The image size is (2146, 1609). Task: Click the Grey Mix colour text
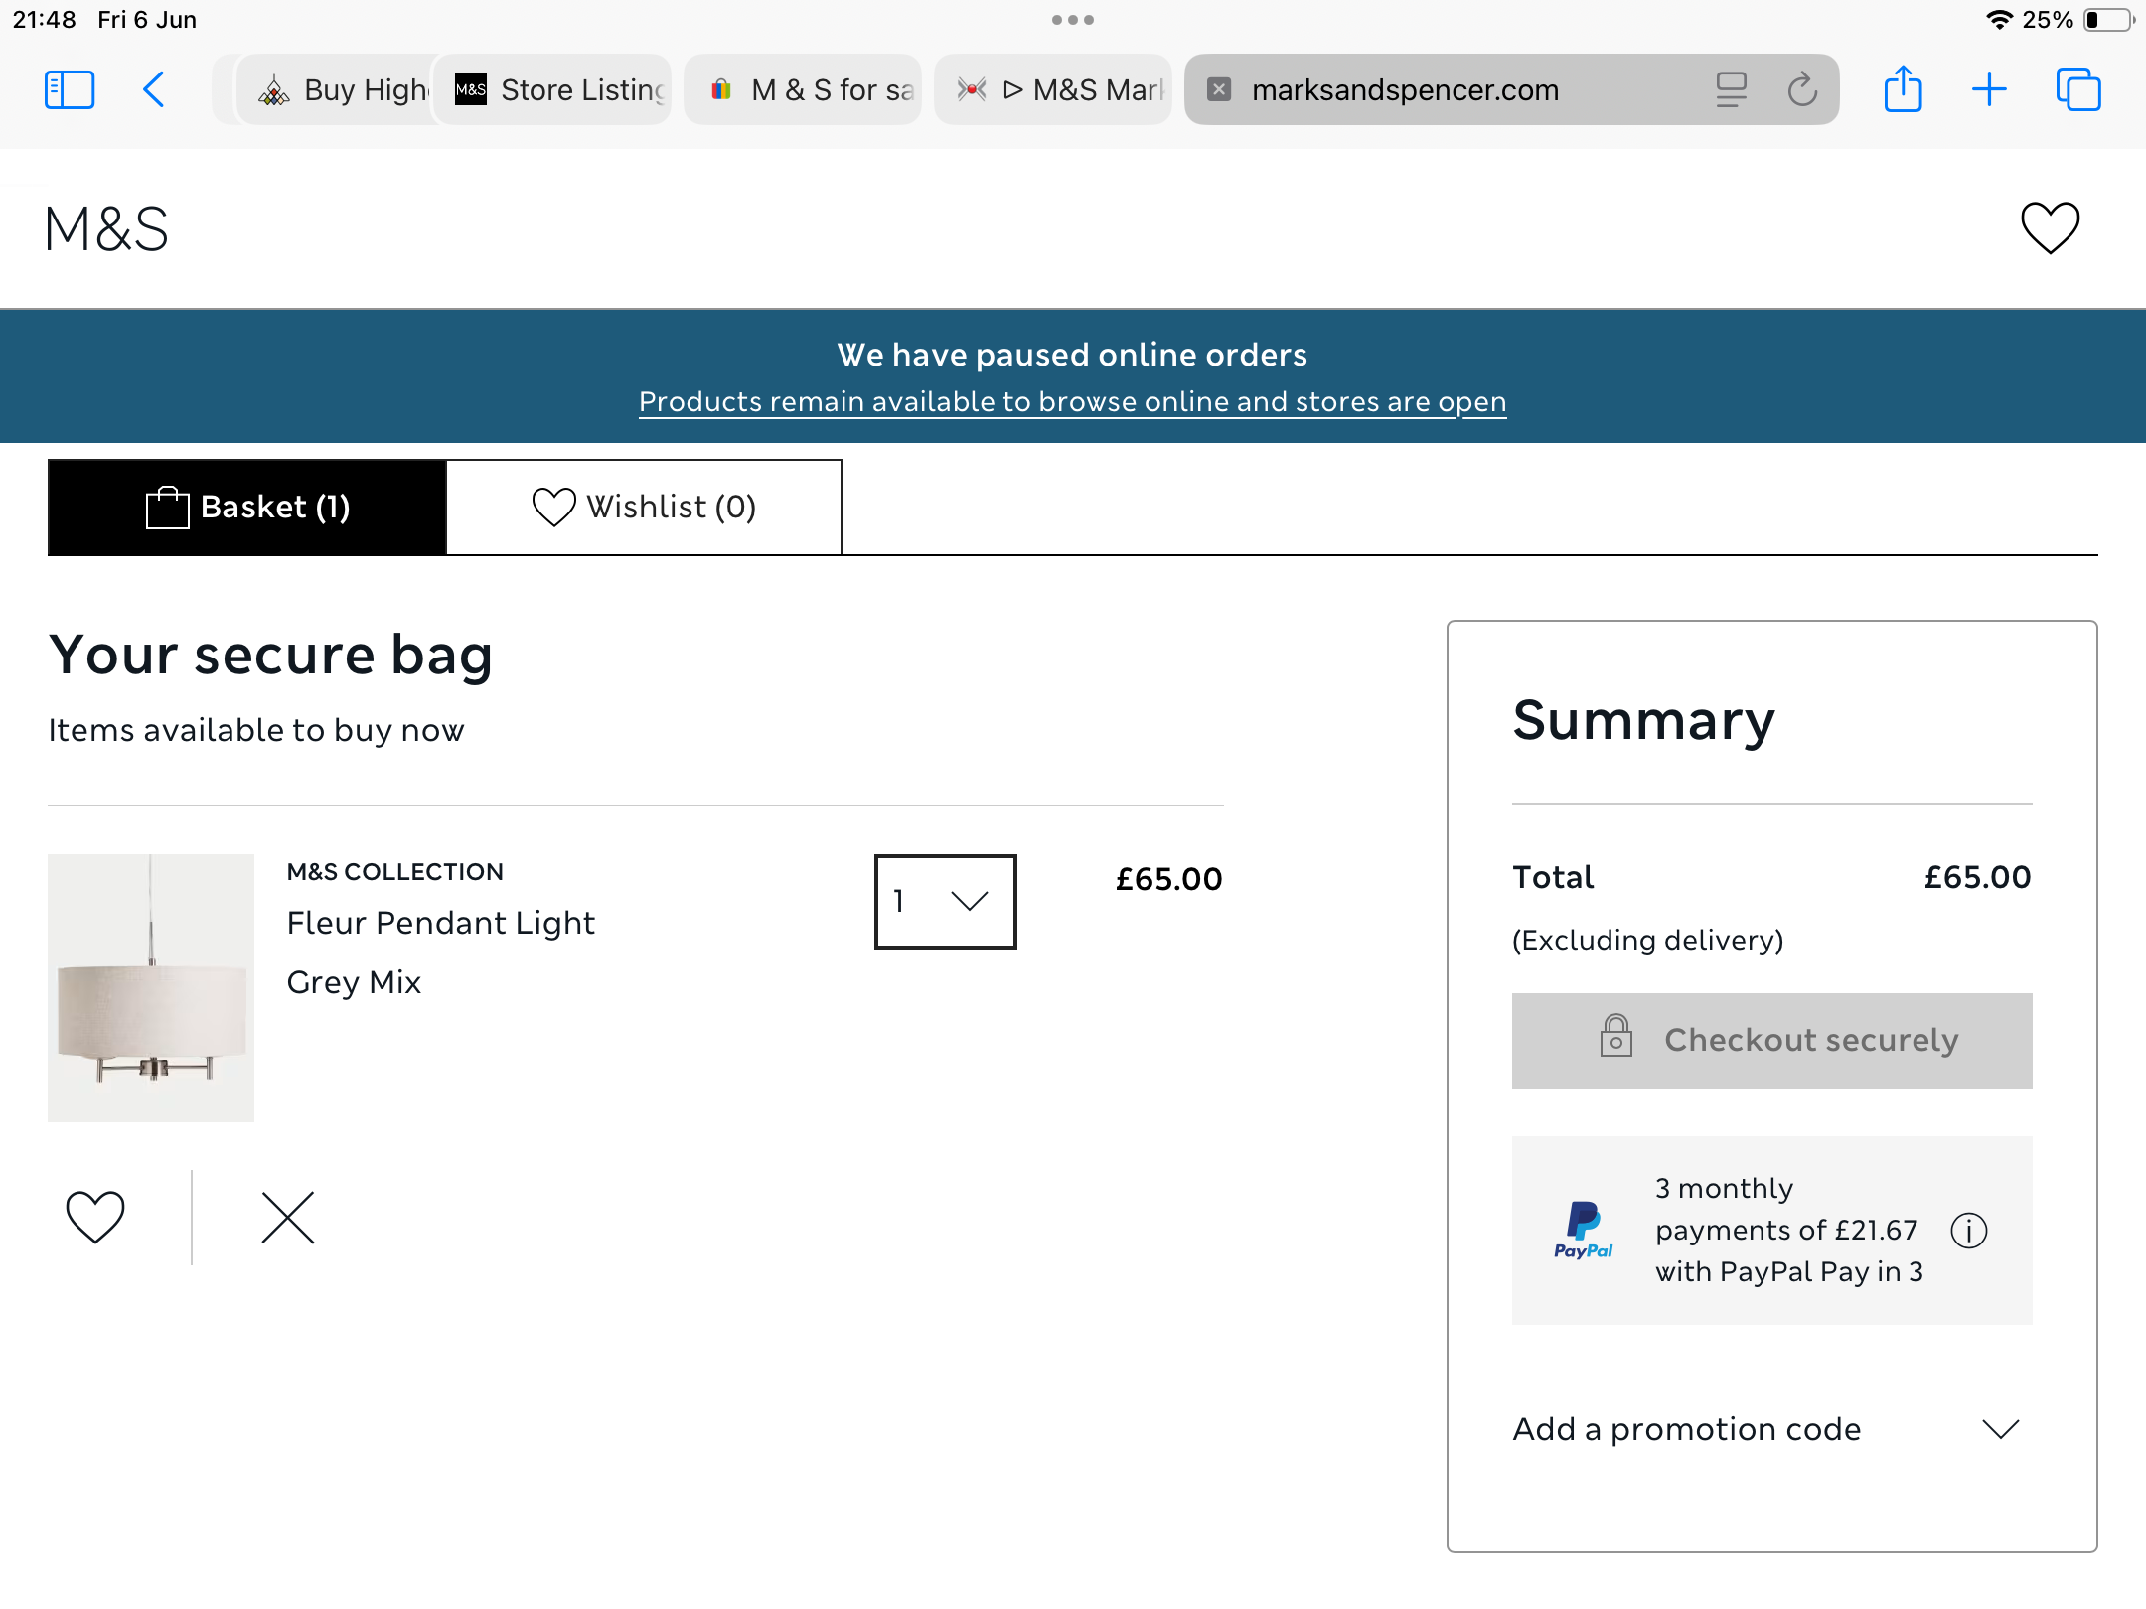tap(354, 982)
